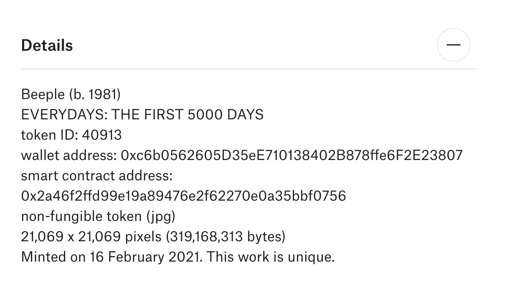Viewport: 512px width, 287px height.
Task: Click the horizontal divider under Details
Action: click(x=249, y=69)
